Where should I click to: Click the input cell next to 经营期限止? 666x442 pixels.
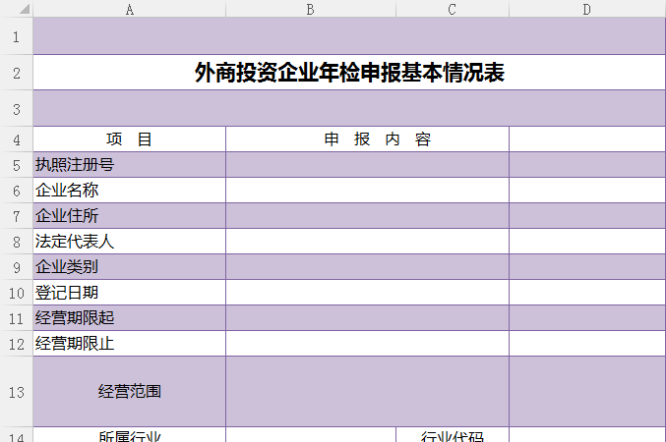coord(367,344)
